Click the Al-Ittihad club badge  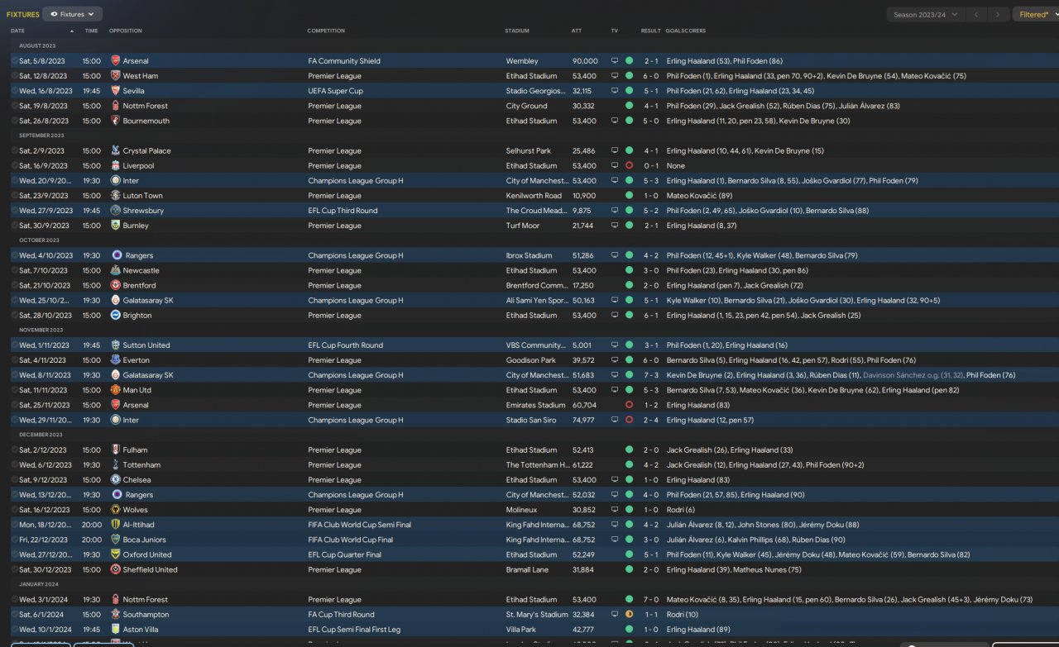[115, 525]
